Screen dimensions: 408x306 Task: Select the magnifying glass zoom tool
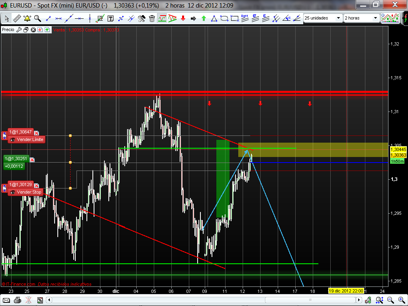(37, 18)
